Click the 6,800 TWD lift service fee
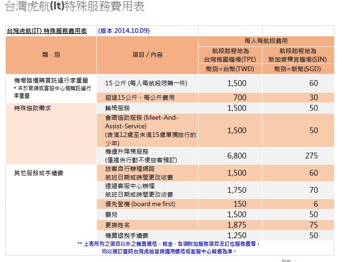This screenshot has height=262, width=359. click(237, 156)
